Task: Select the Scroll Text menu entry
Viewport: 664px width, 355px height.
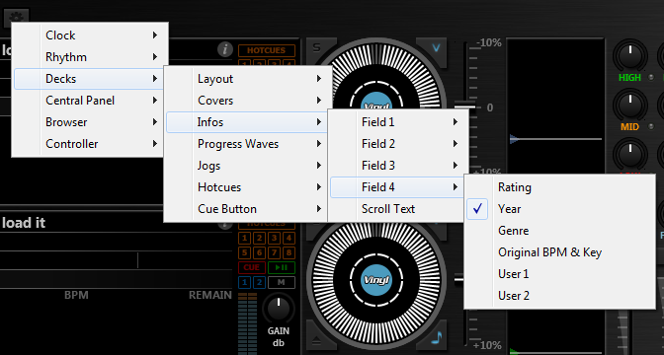Action: coord(398,209)
